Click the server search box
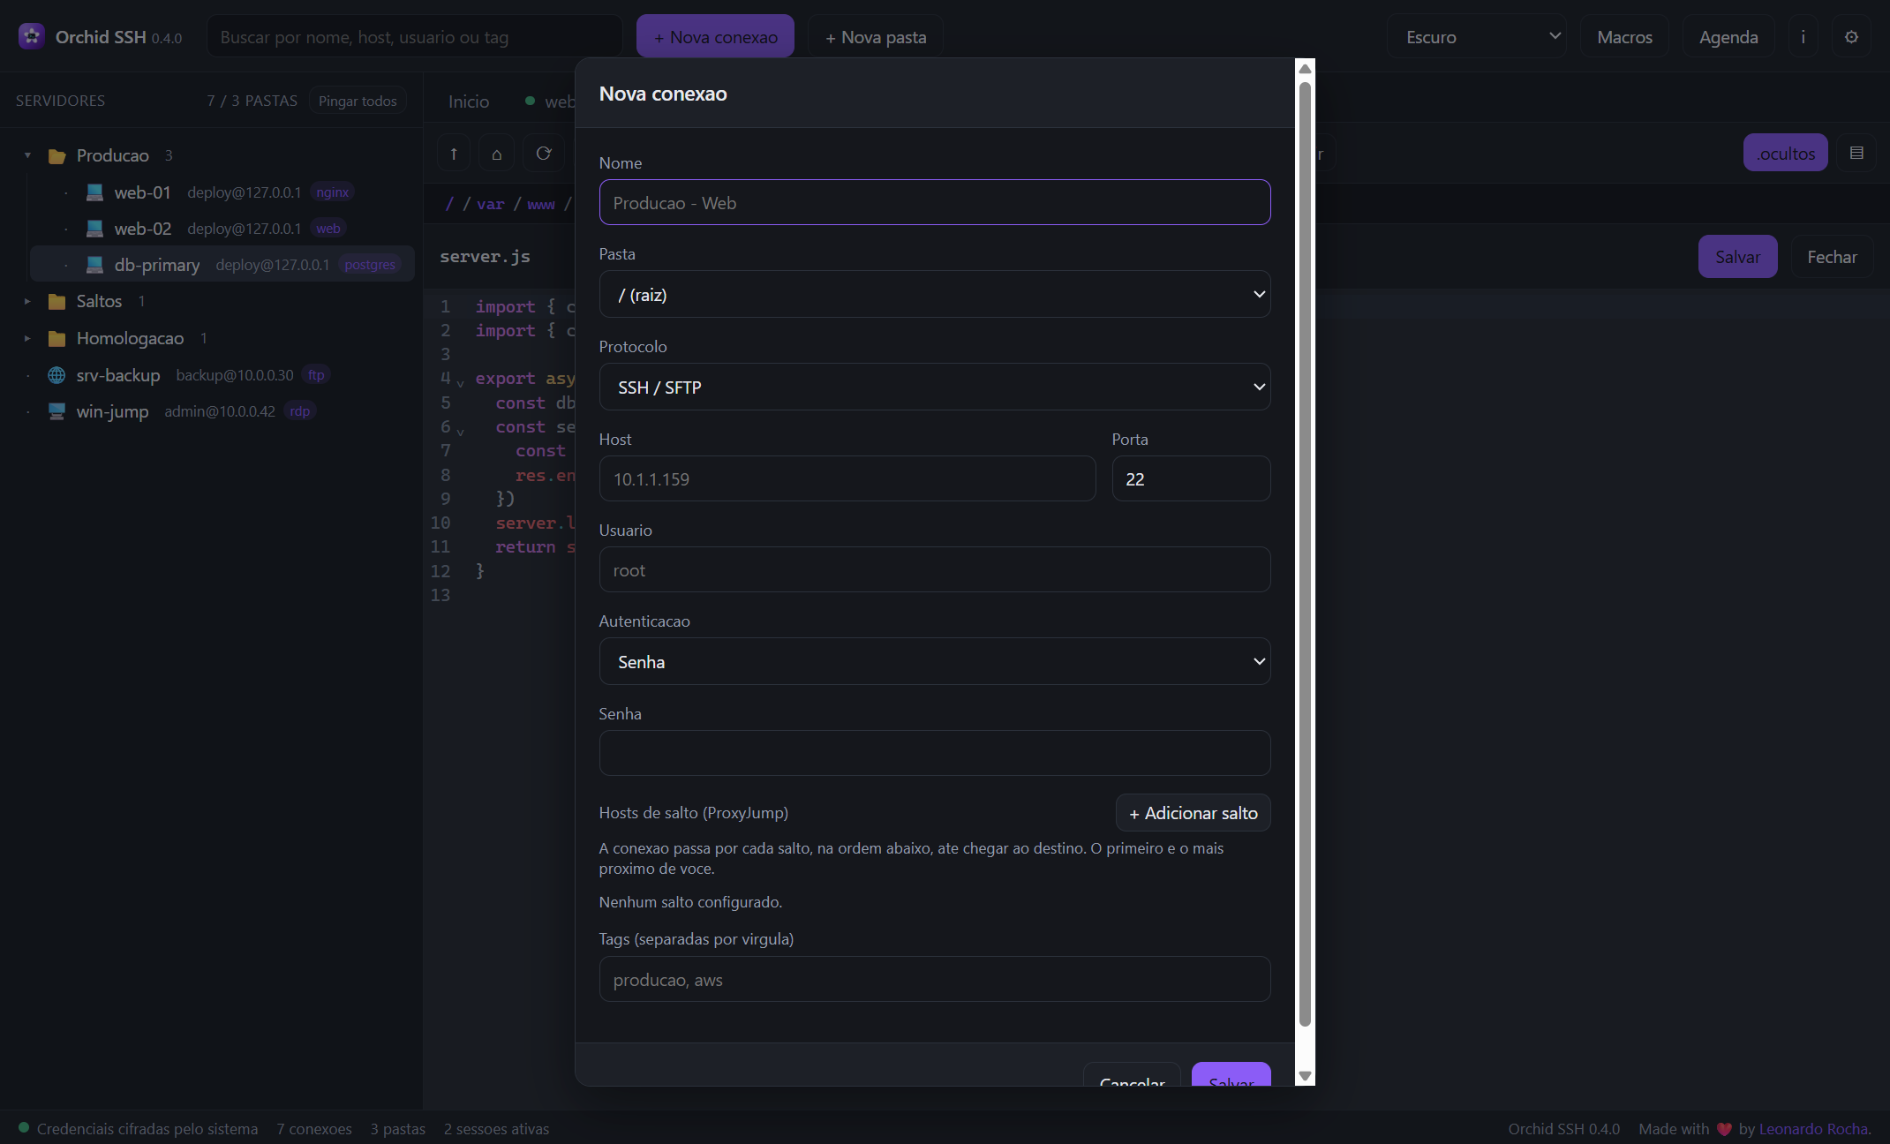This screenshot has height=1144, width=1890. [415, 36]
